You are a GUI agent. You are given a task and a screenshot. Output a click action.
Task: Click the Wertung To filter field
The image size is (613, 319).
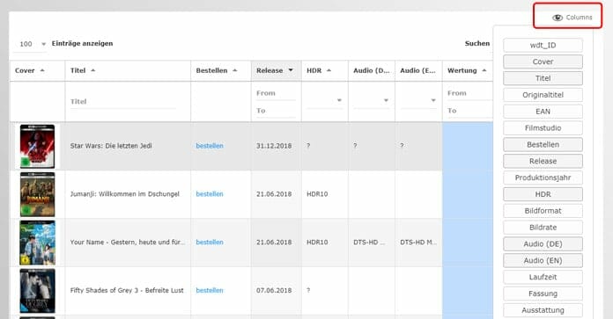tap(469, 111)
